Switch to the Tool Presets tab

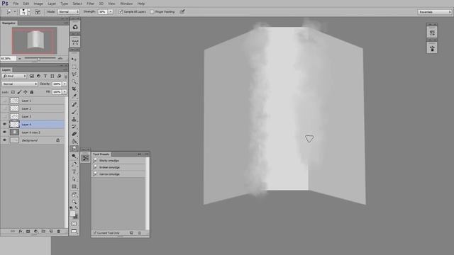[101, 154]
